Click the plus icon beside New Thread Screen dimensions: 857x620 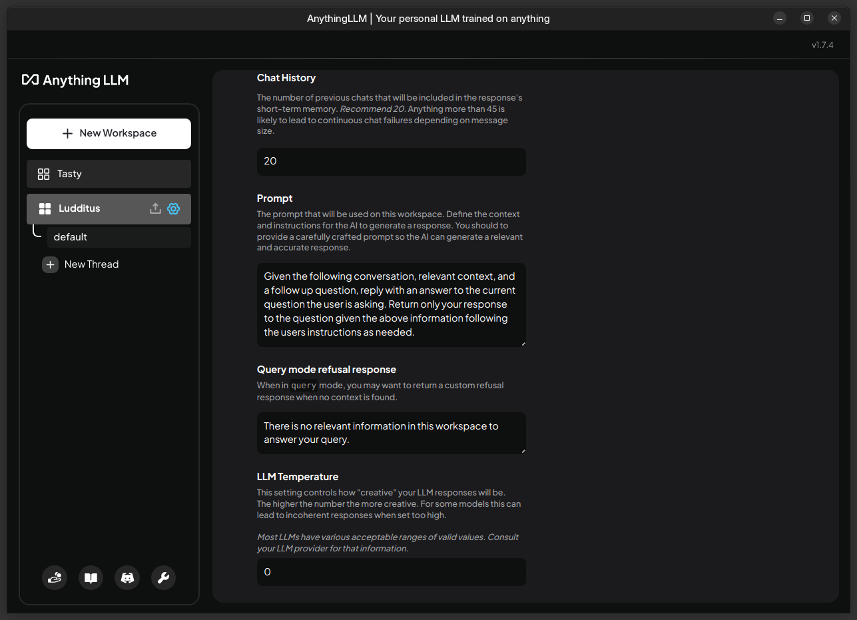tap(51, 264)
